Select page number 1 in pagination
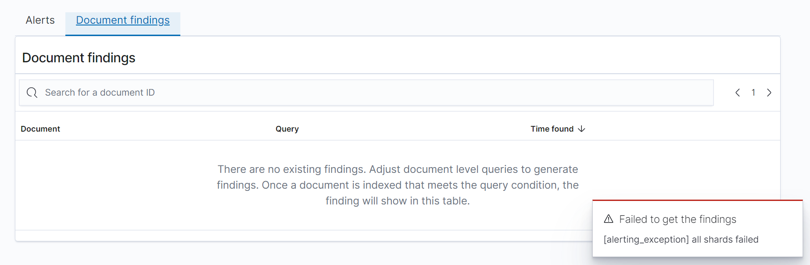The width and height of the screenshot is (810, 265). click(x=753, y=93)
